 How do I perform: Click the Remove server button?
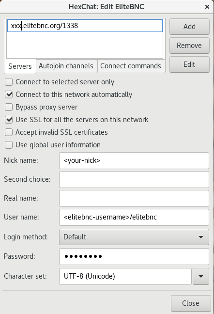coord(189,46)
